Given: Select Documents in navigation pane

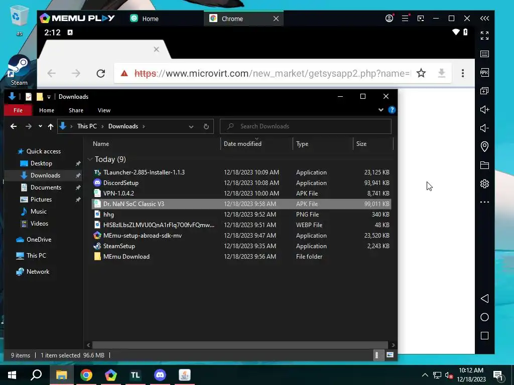Looking at the screenshot, I should point(46,187).
